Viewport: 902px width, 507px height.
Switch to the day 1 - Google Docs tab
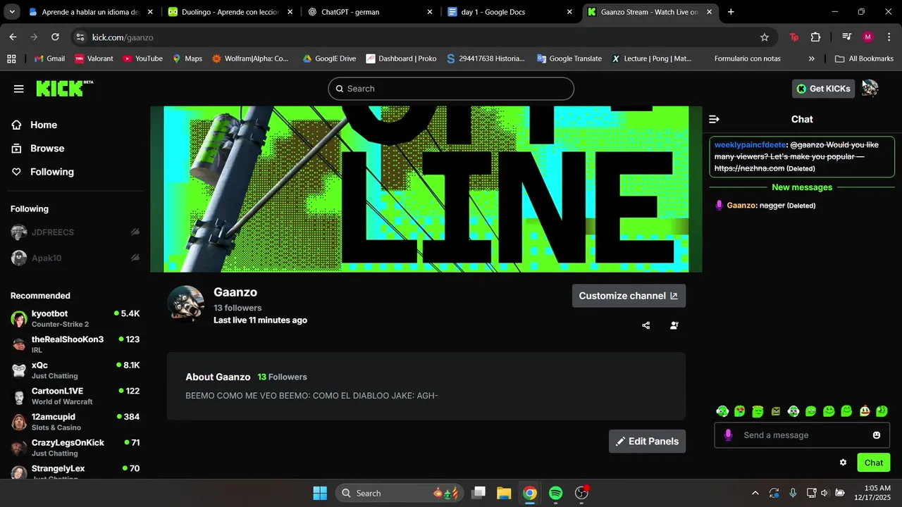coord(509,12)
